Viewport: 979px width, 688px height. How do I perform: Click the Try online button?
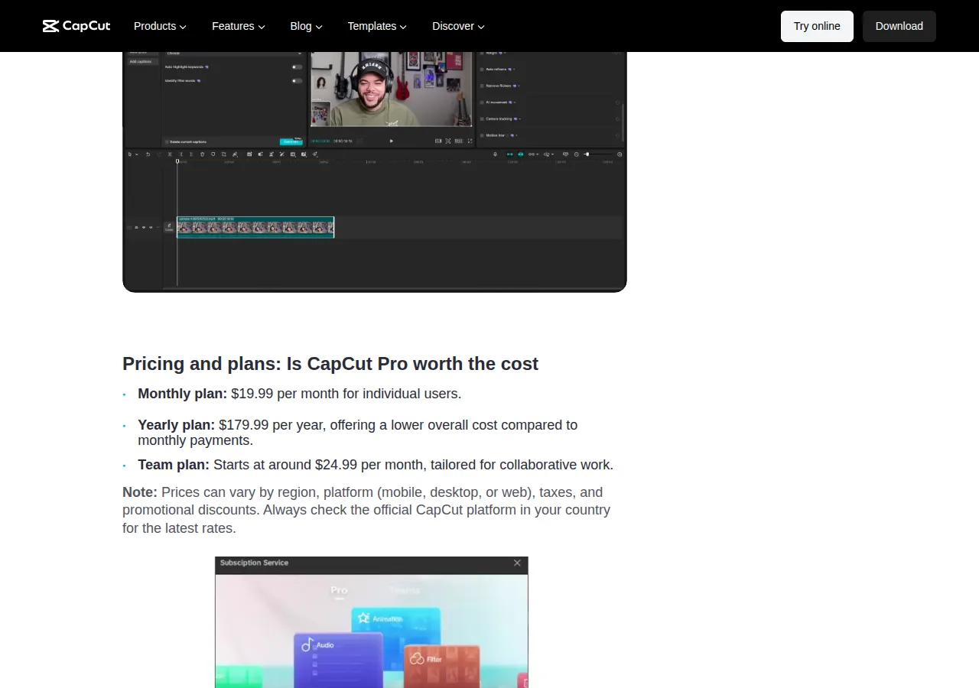pyautogui.click(x=817, y=26)
